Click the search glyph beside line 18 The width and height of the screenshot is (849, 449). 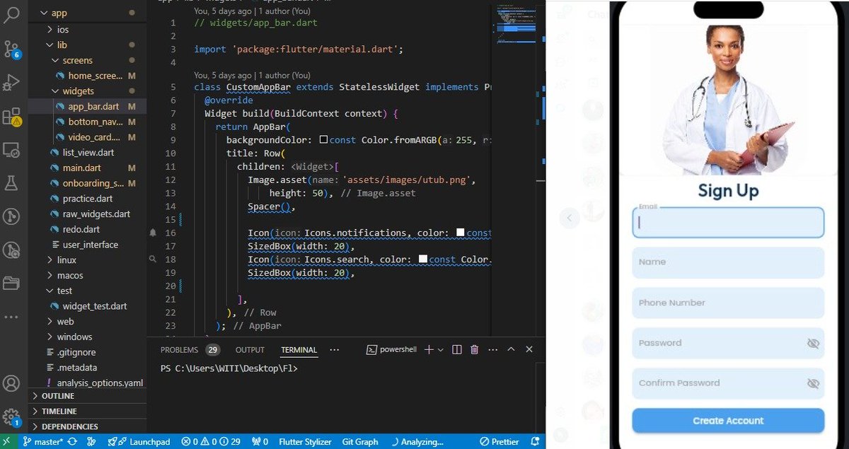pyautogui.click(x=153, y=260)
